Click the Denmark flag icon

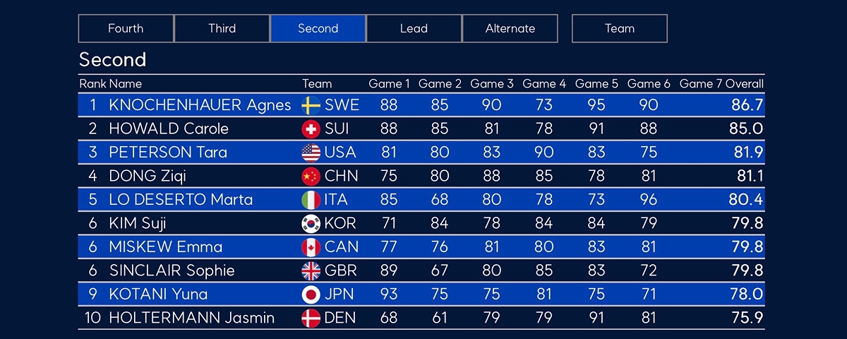(x=311, y=318)
